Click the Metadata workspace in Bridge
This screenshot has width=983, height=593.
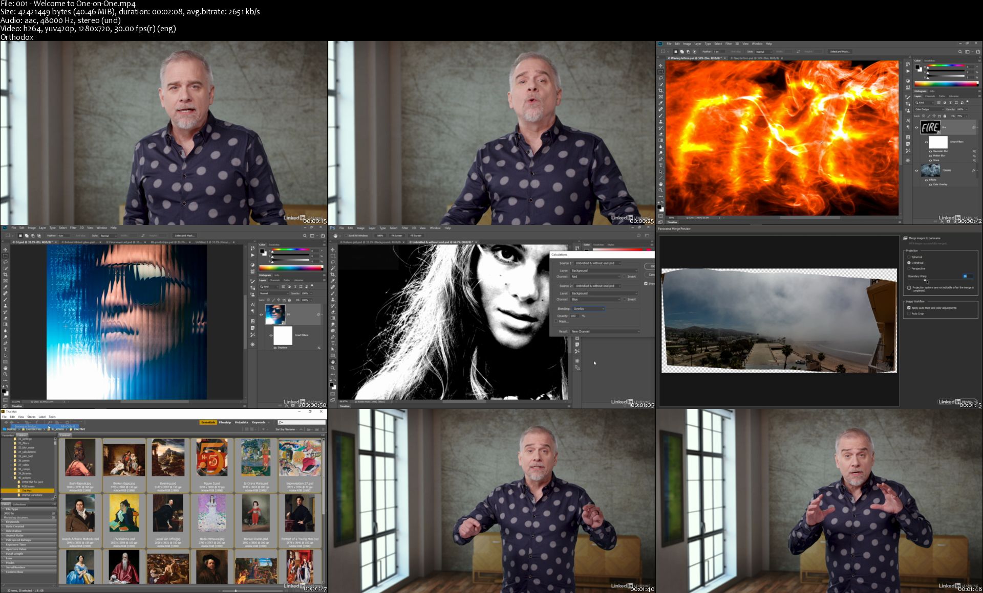[241, 422]
